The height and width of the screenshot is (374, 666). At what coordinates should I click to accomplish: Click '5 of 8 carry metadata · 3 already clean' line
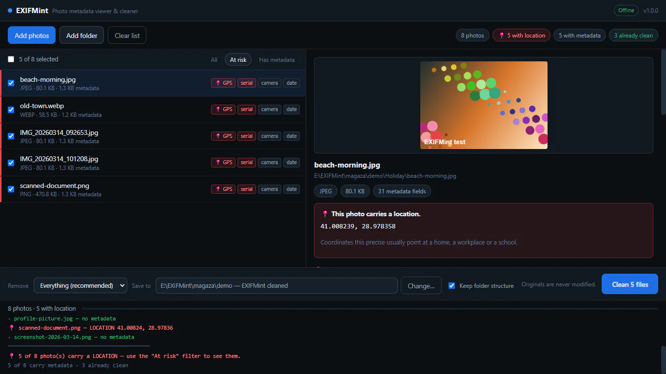click(68, 365)
